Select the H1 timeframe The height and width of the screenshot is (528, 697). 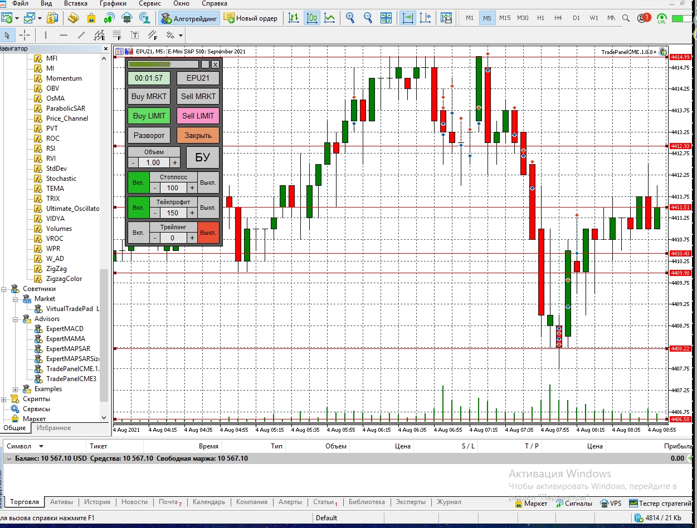point(540,18)
